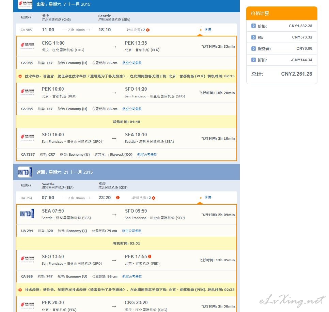Open 航空公司条款 link for PEK to SFO segment
This screenshot has width=329, height=312.
(132, 109)
